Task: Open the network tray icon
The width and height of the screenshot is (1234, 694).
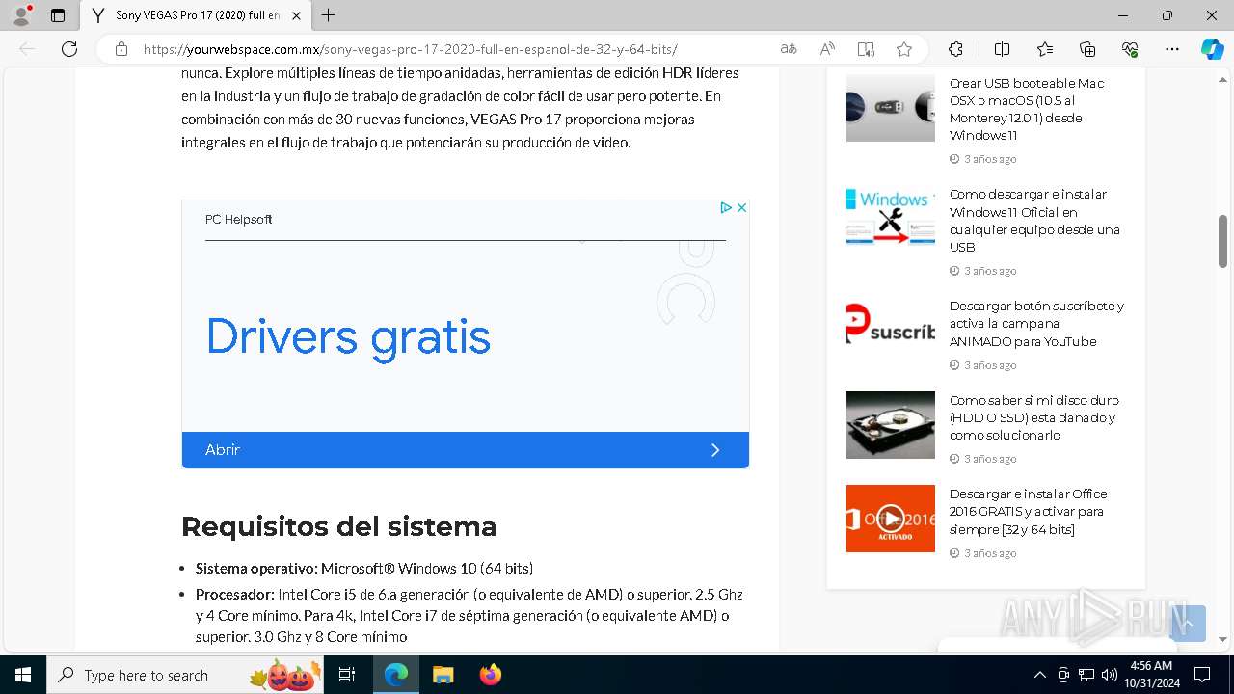Action: pos(1086,675)
